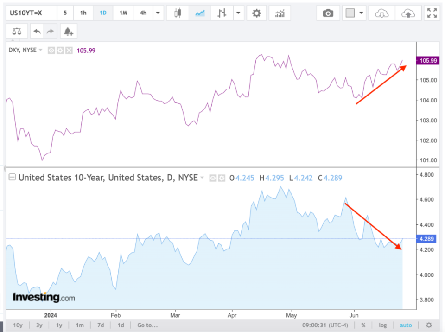445x332 pixels.
Task: Open chart settings gear in top toolbar
Action: [256, 13]
